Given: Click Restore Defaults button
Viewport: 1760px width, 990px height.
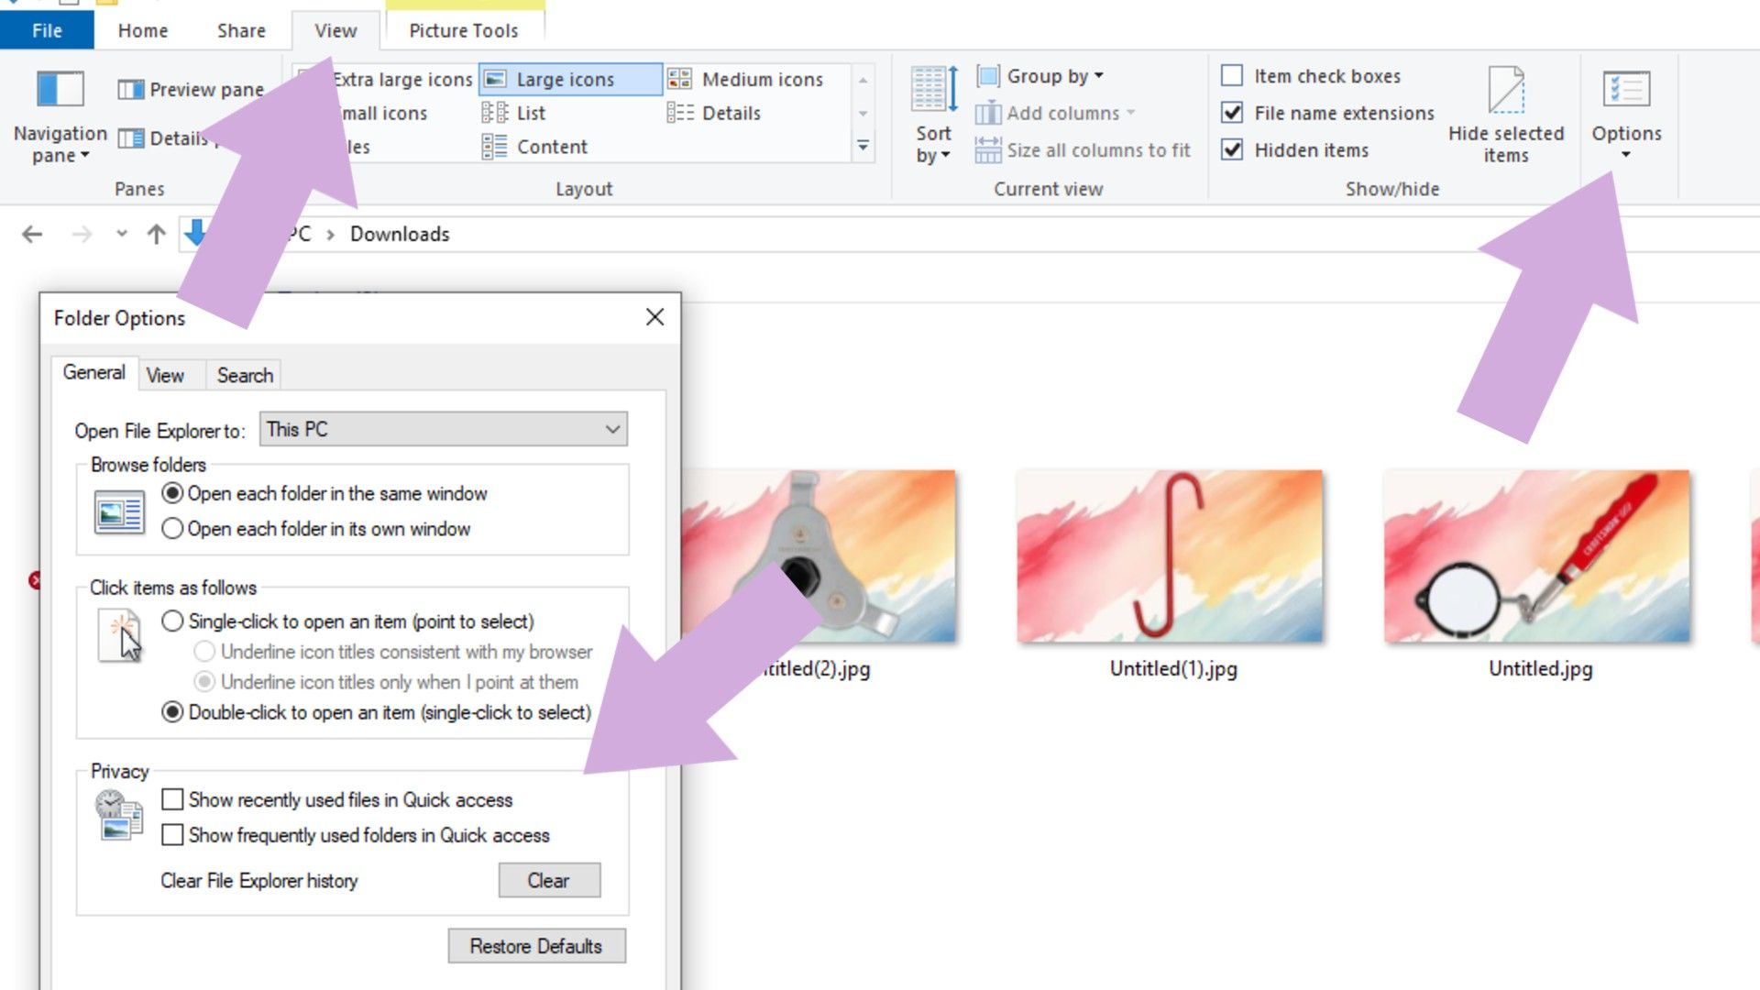Looking at the screenshot, I should (x=536, y=946).
